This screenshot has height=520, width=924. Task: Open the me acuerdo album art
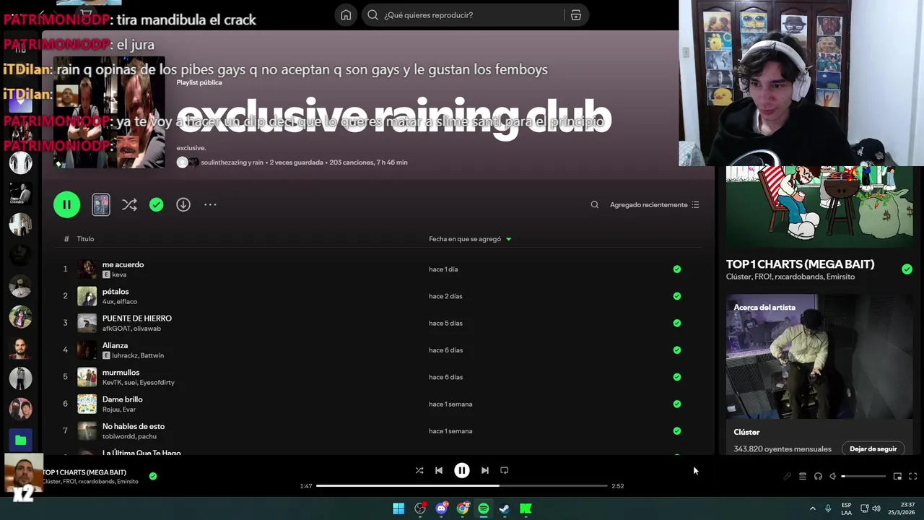(x=87, y=269)
